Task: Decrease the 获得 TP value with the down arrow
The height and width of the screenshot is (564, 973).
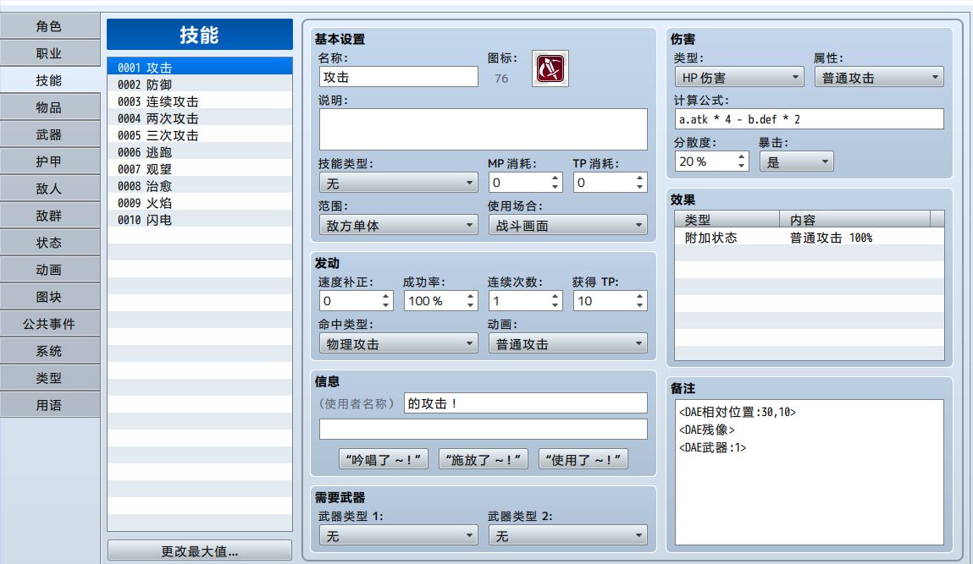Action: (639, 305)
